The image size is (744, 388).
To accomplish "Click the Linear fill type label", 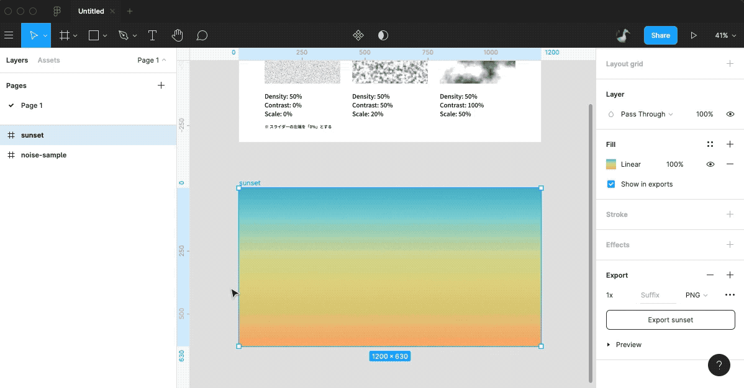I will click(x=630, y=164).
